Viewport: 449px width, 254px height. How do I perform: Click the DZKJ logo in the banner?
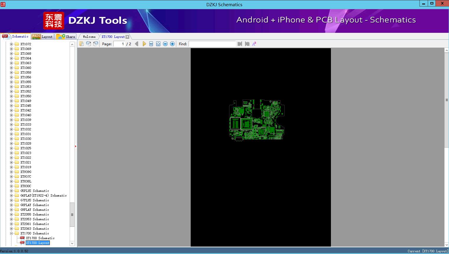[54, 21]
